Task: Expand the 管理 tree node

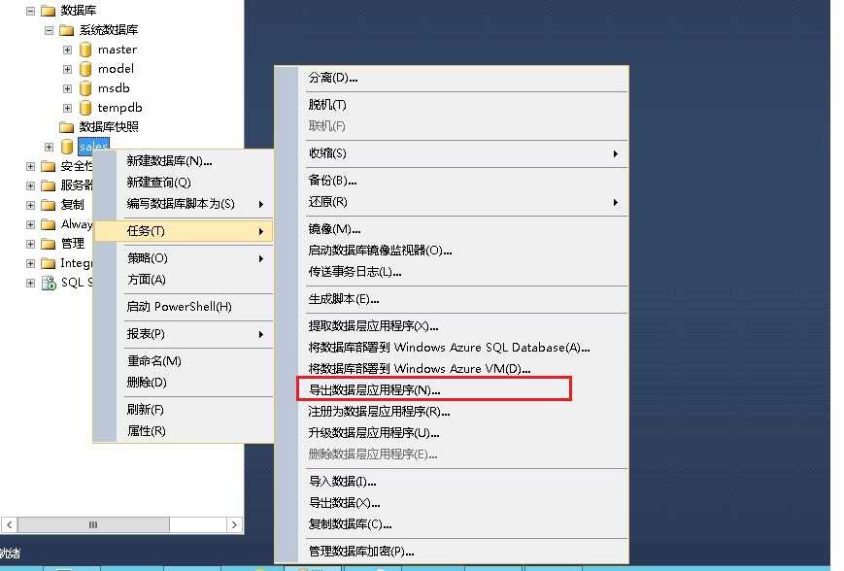Action: 31,244
